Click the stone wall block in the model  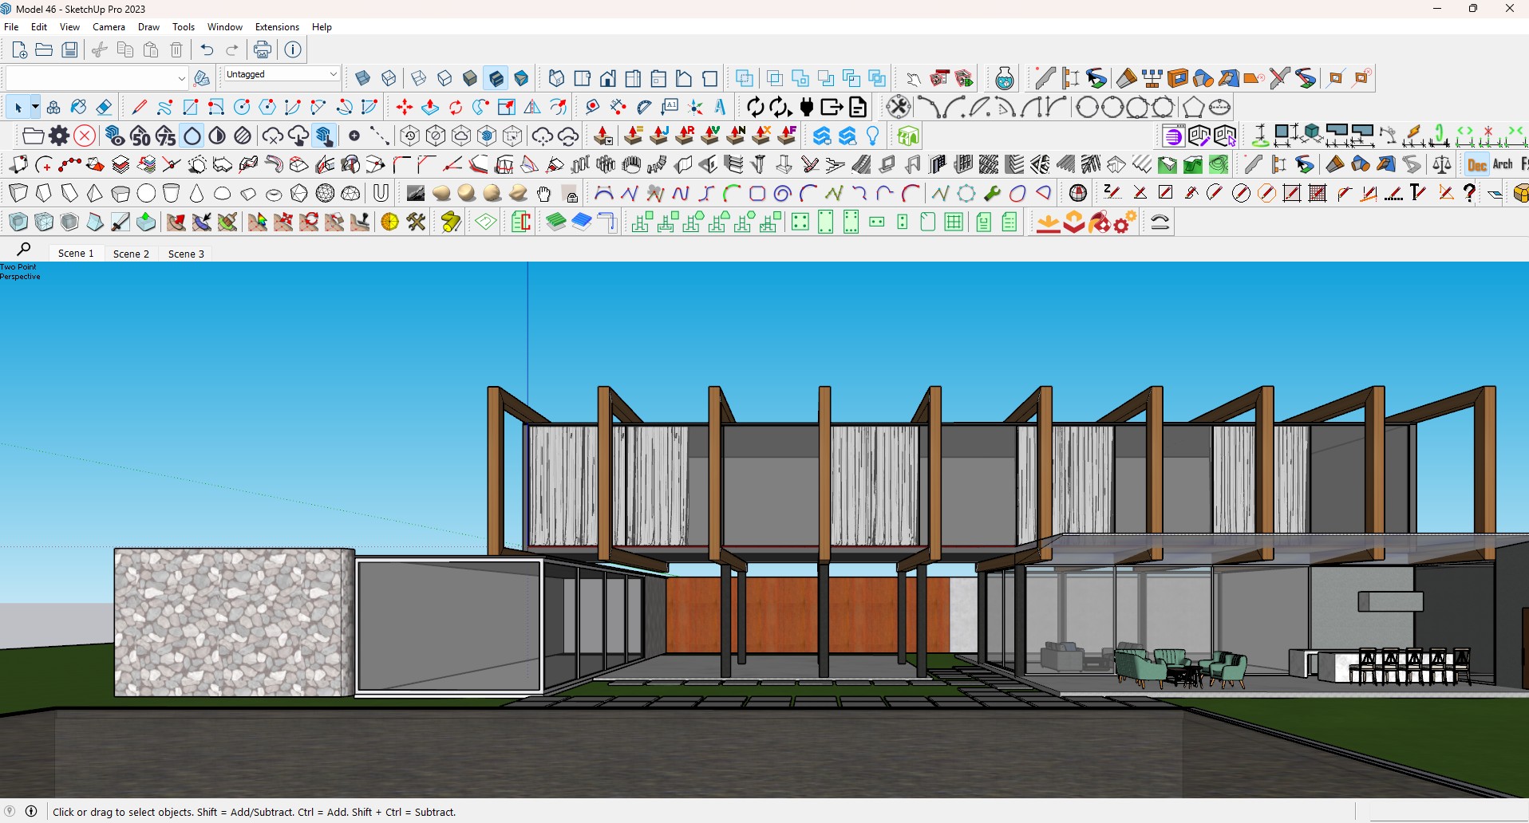[234, 623]
